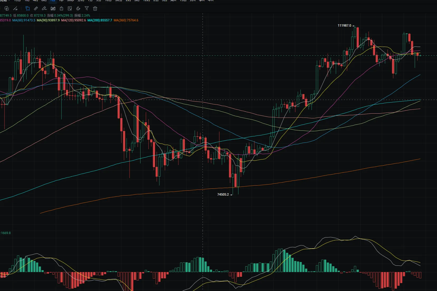Toggle the lock drawings icon

click(61, 8)
